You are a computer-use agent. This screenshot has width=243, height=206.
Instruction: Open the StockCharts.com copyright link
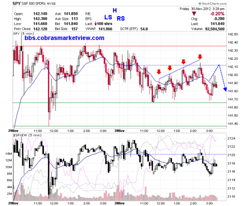(x=213, y=4)
